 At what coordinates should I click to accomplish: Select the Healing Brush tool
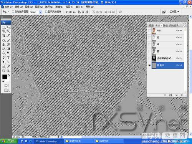coord(3,40)
